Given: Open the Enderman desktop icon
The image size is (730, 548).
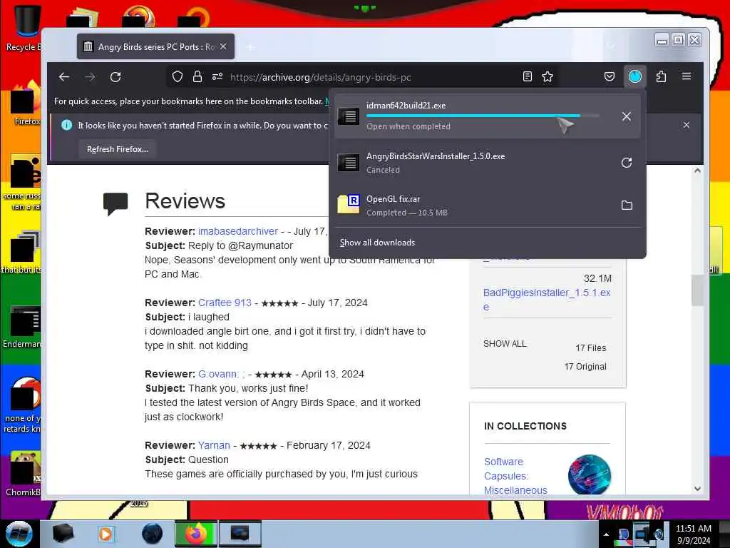Looking at the screenshot, I should coord(24,327).
